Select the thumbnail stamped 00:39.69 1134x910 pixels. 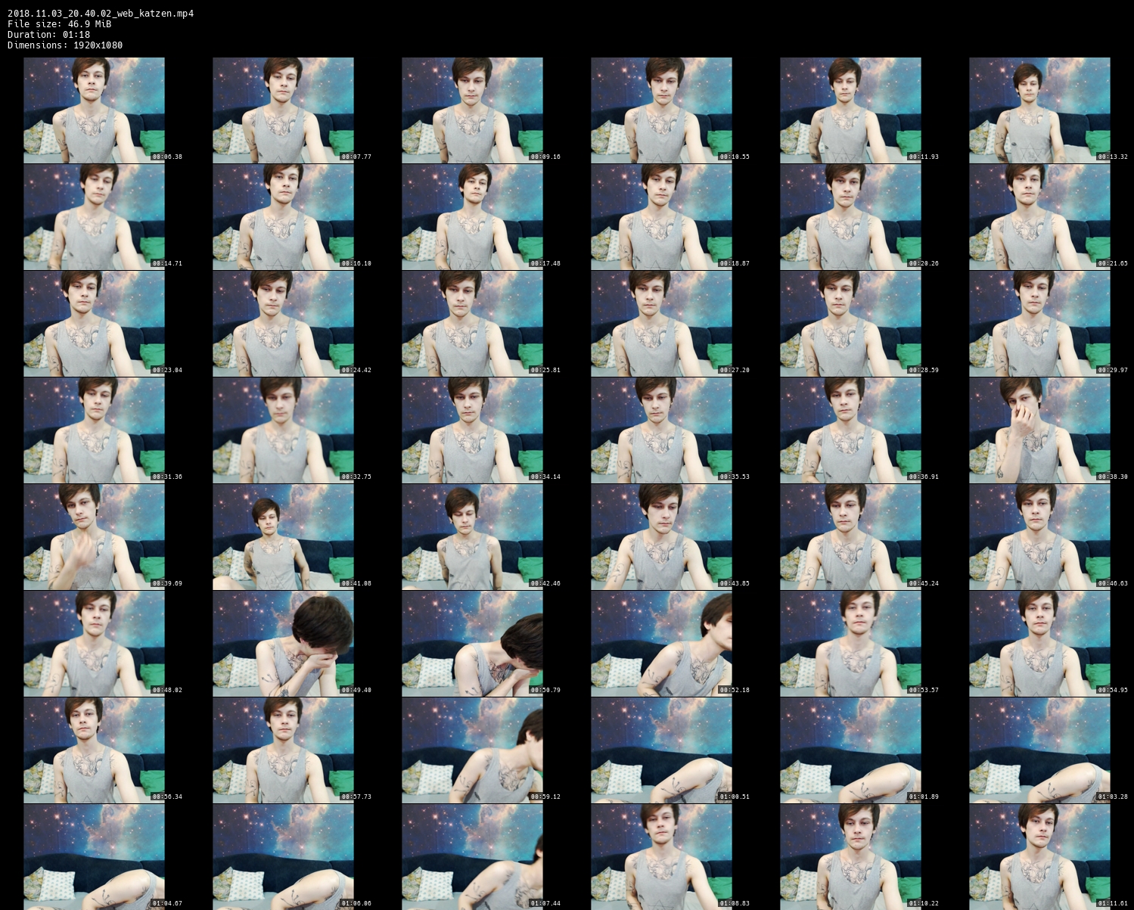click(94, 537)
